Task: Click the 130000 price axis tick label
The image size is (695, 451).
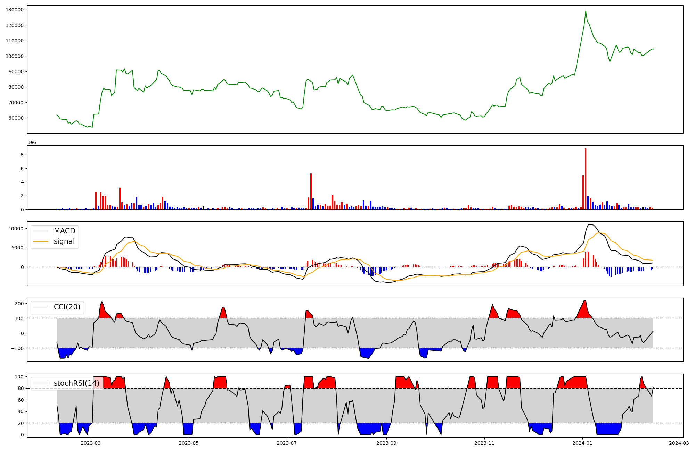Action: [x=15, y=10]
